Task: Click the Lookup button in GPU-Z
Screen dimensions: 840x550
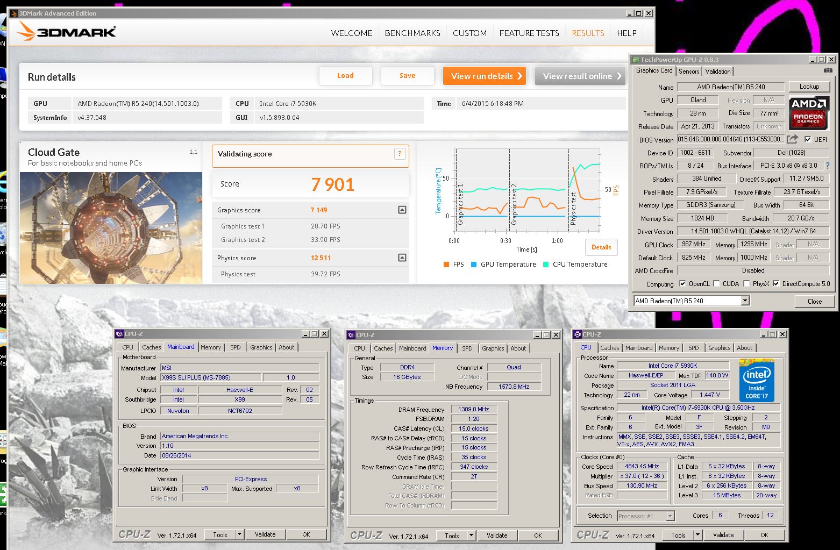Action: 809,87
